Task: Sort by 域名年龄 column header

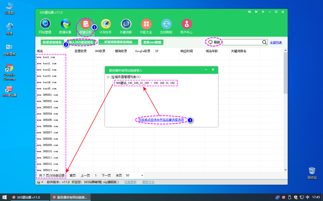Action: 217,51
